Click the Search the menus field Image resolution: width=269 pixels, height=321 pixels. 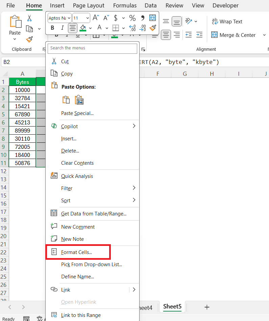(x=92, y=48)
